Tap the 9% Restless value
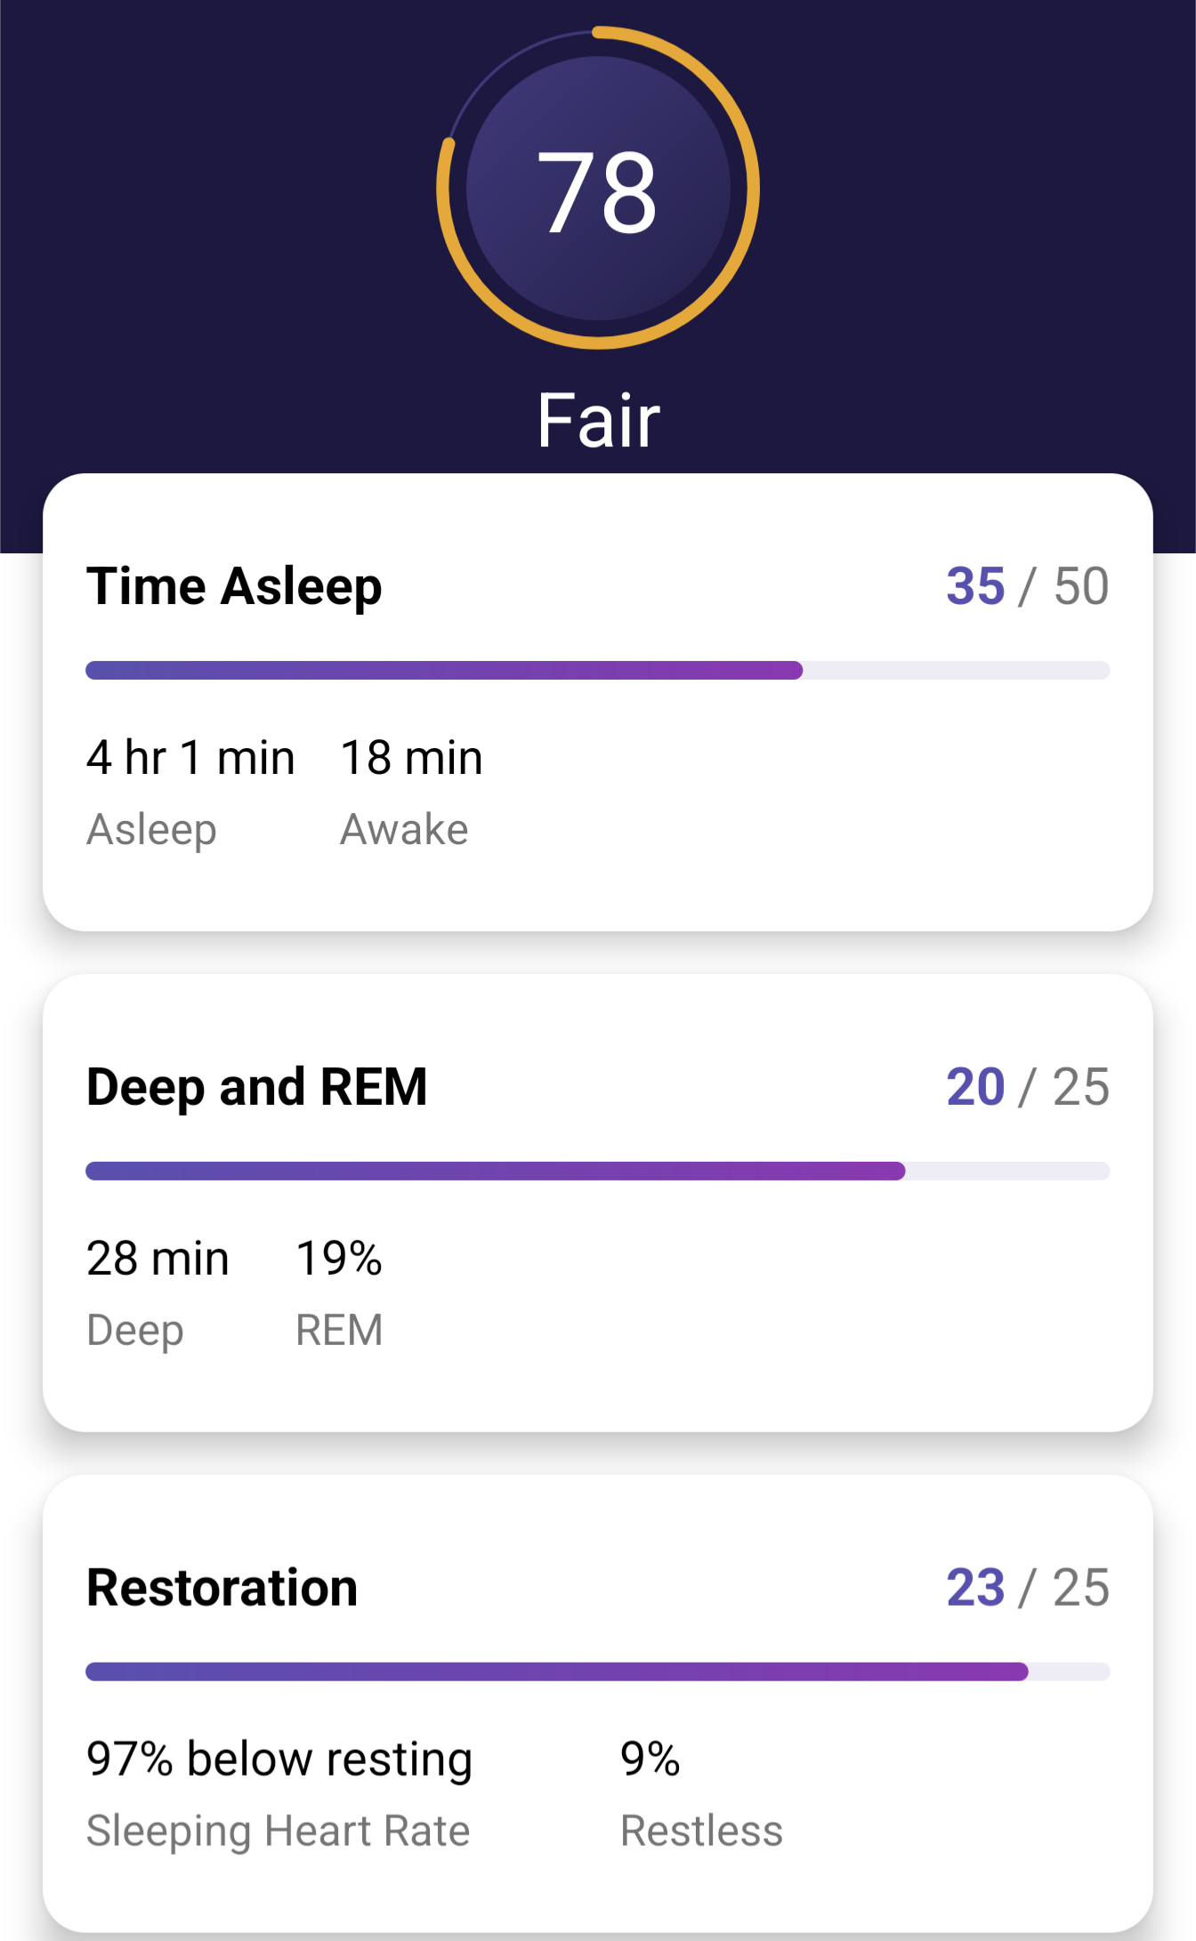Viewport: 1196px width, 1941px height. (x=651, y=1760)
